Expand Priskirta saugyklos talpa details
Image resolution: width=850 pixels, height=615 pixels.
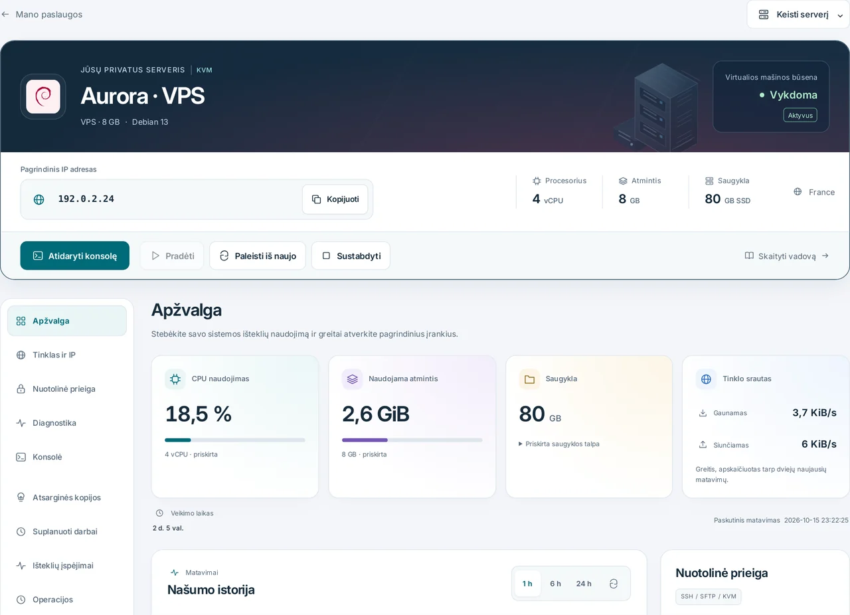(x=559, y=444)
